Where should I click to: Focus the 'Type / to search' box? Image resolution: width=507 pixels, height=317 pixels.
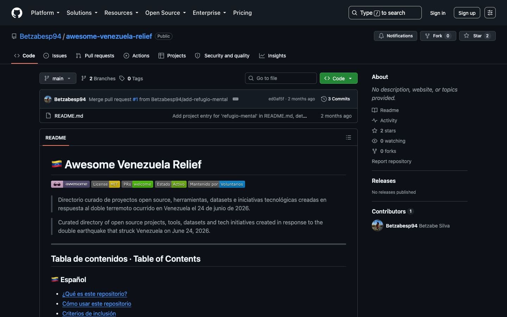(x=385, y=13)
